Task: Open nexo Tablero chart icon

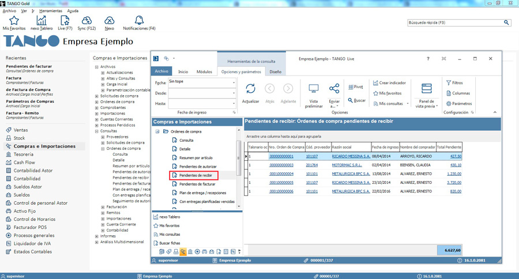Action: (x=42, y=21)
